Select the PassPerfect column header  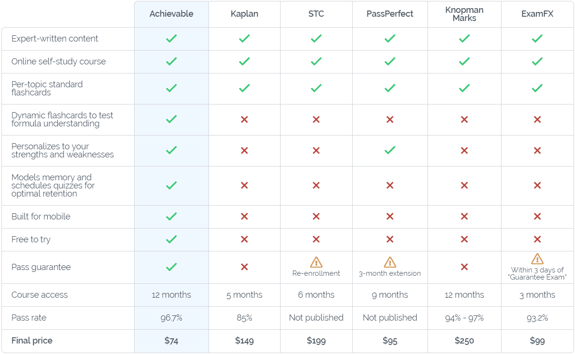point(390,14)
